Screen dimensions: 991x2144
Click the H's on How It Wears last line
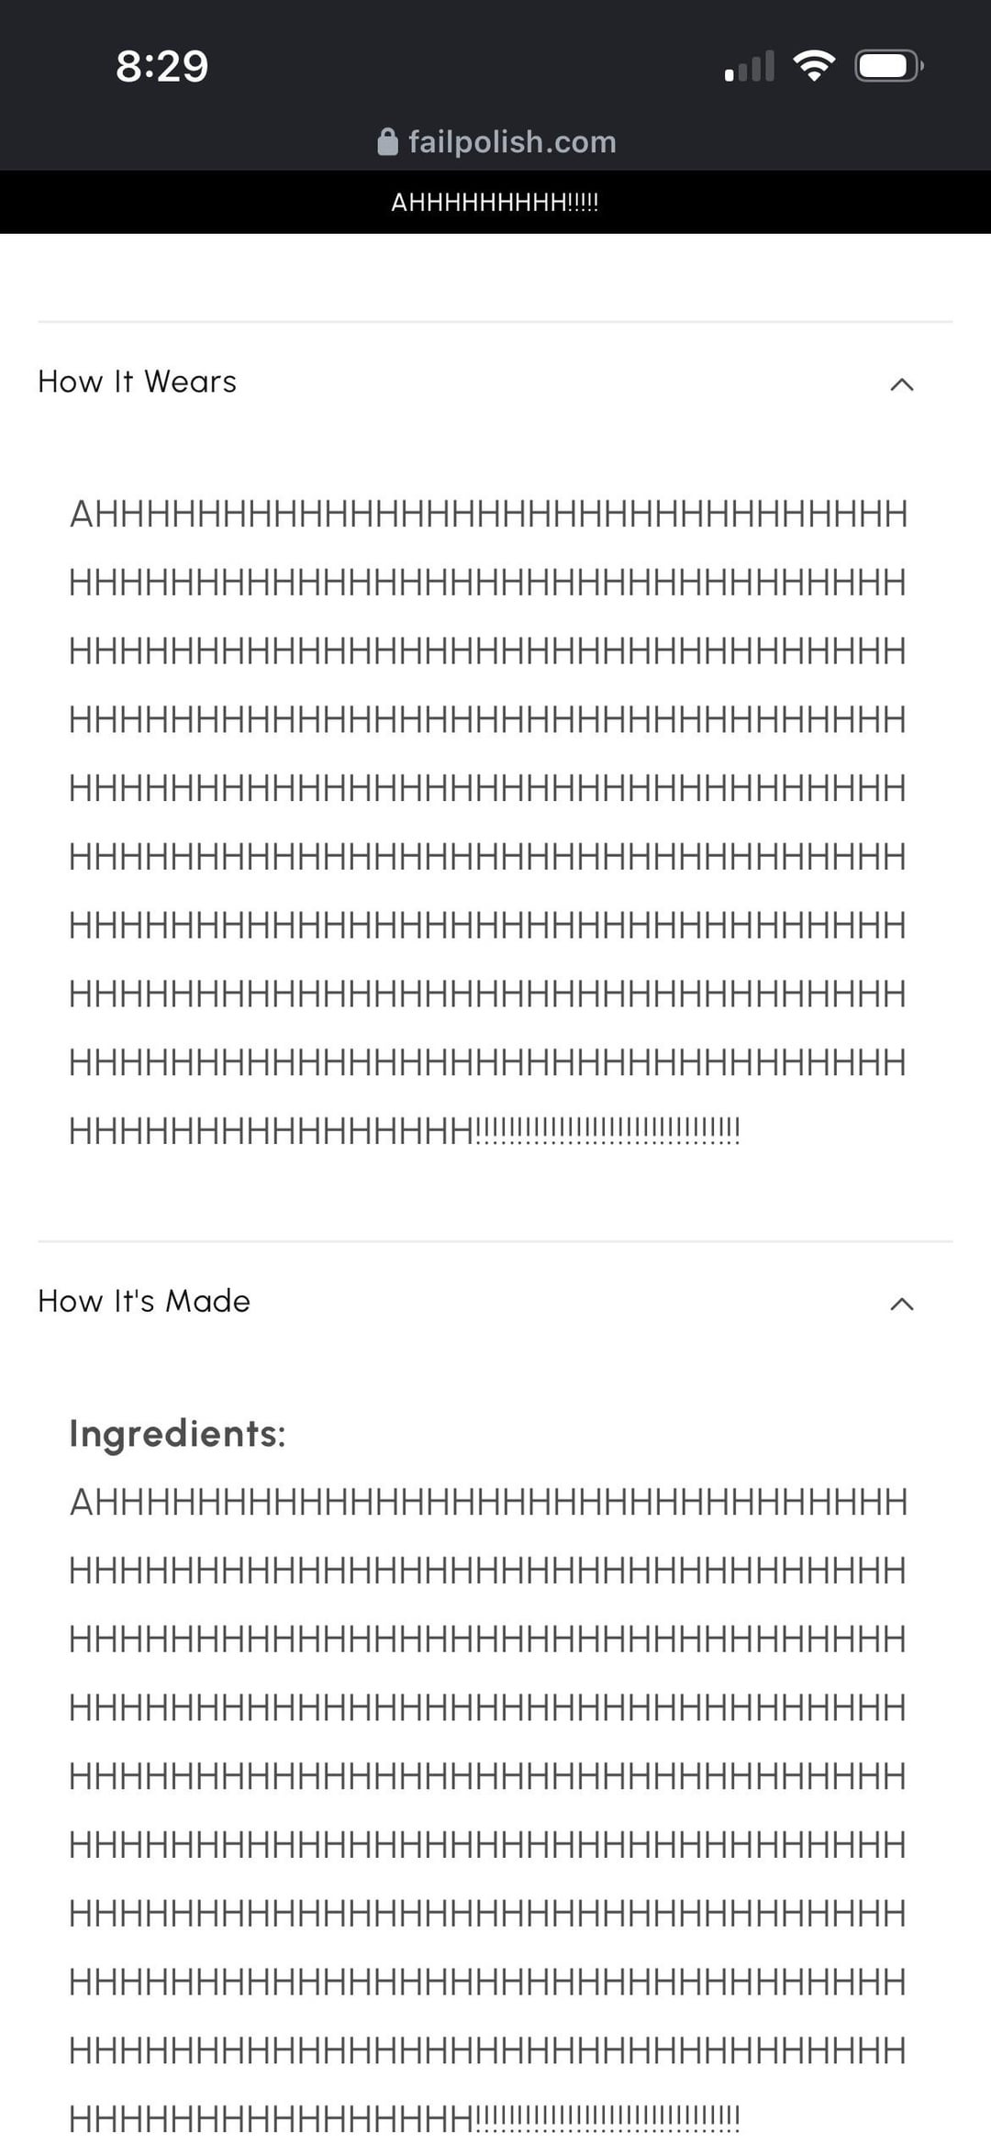pyautogui.click(x=272, y=1132)
